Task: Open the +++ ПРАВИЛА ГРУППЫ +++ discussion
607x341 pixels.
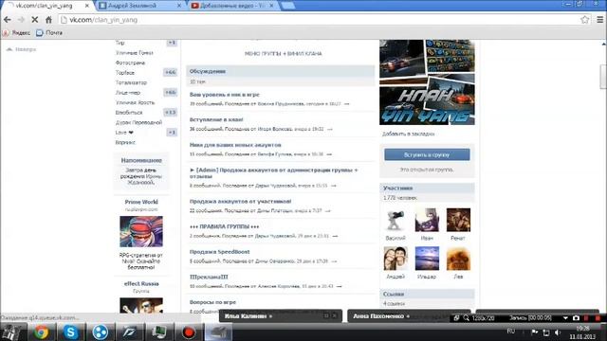Action: [x=224, y=226]
